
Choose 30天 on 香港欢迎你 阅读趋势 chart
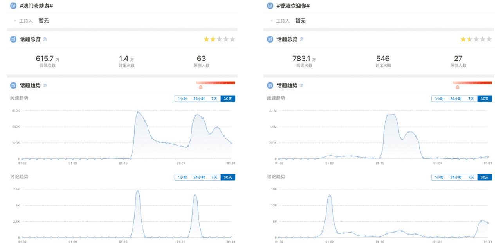pos(485,99)
